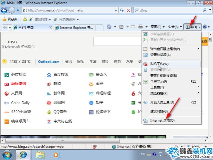Click the Windows Start orb

(7, 155)
